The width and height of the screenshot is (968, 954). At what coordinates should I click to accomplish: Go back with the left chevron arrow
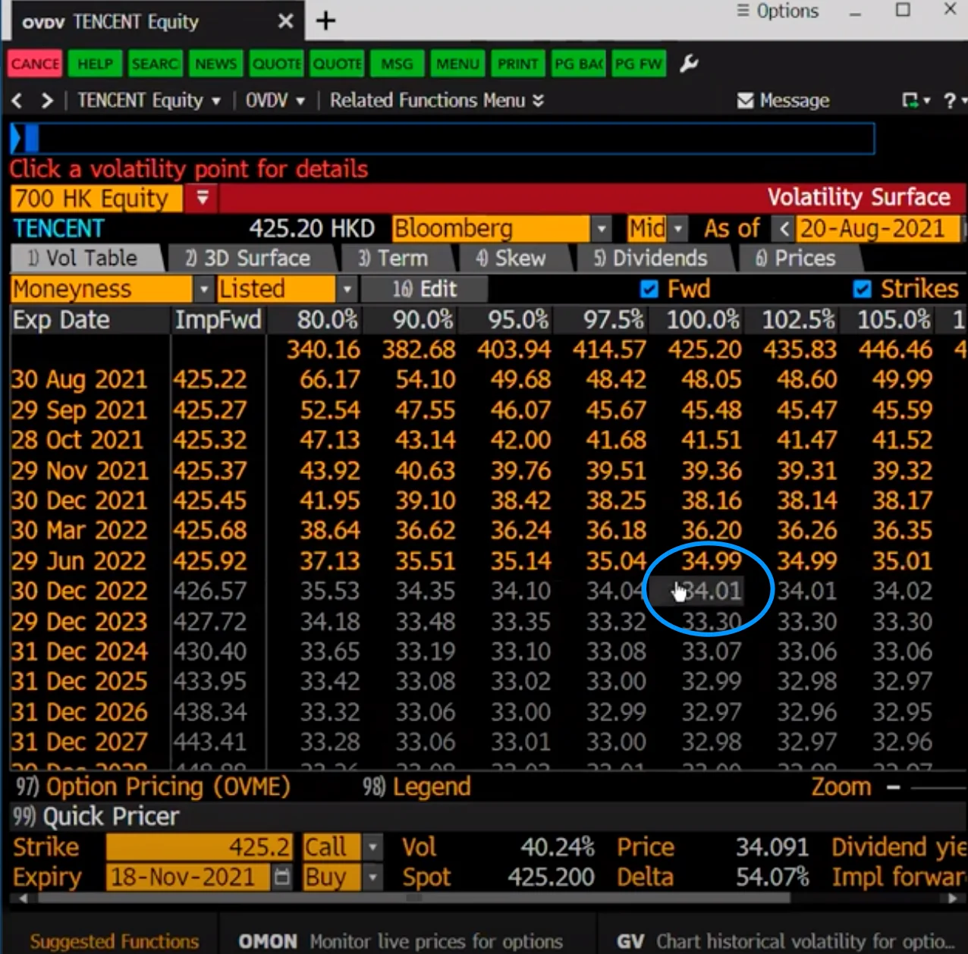[17, 101]
